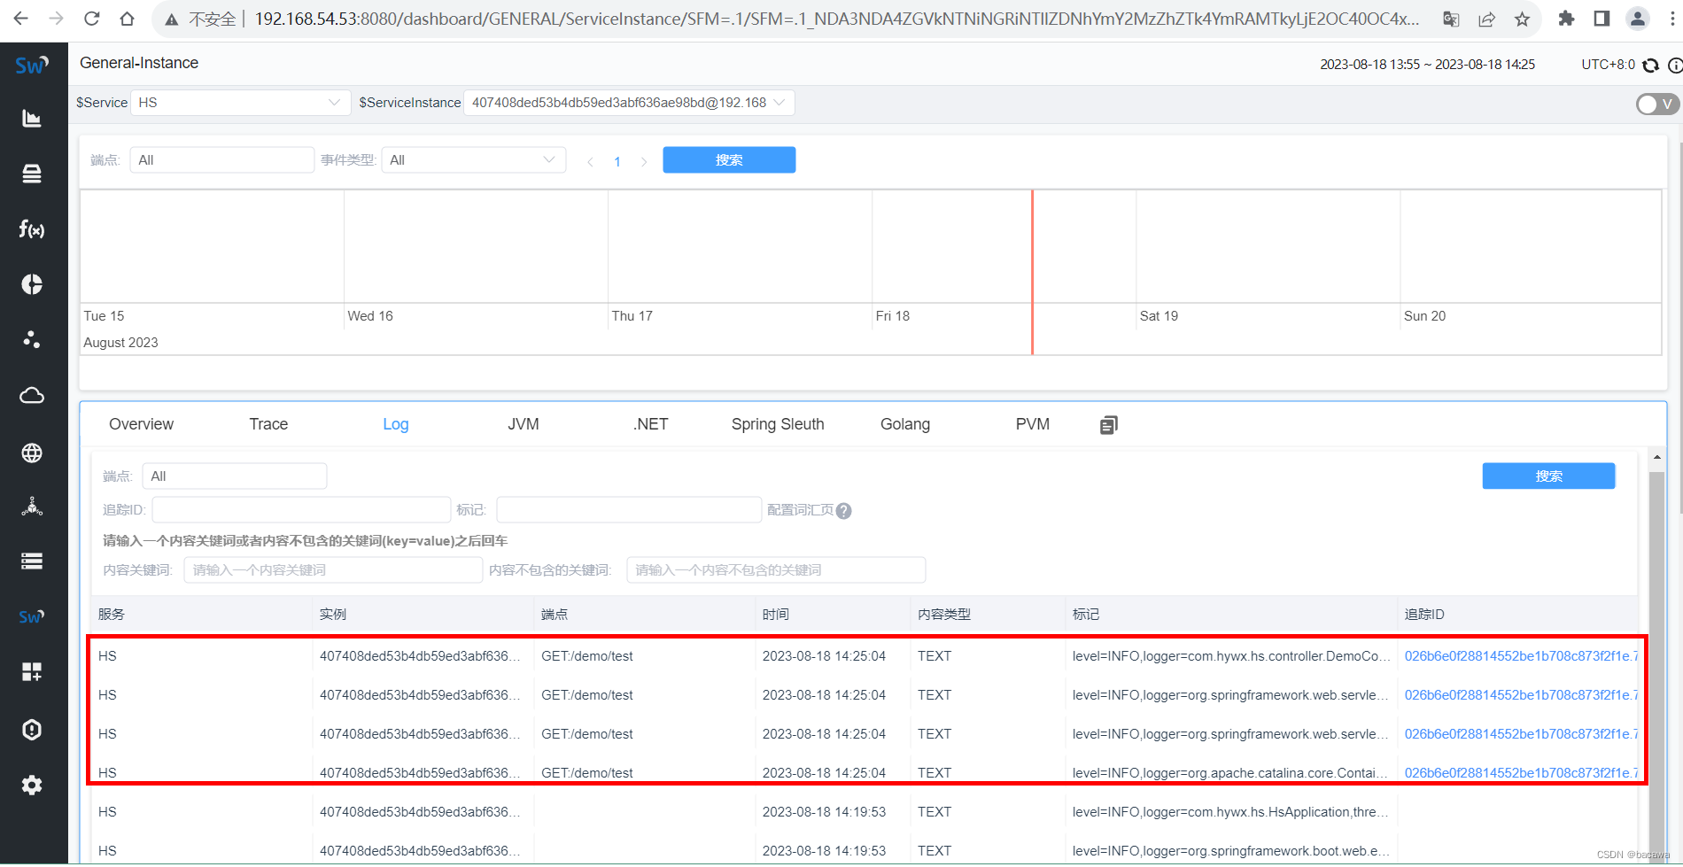Click the log panel scrollbar up arrow
This screenshot has width=1683, height=867.
pos(1656,458)
